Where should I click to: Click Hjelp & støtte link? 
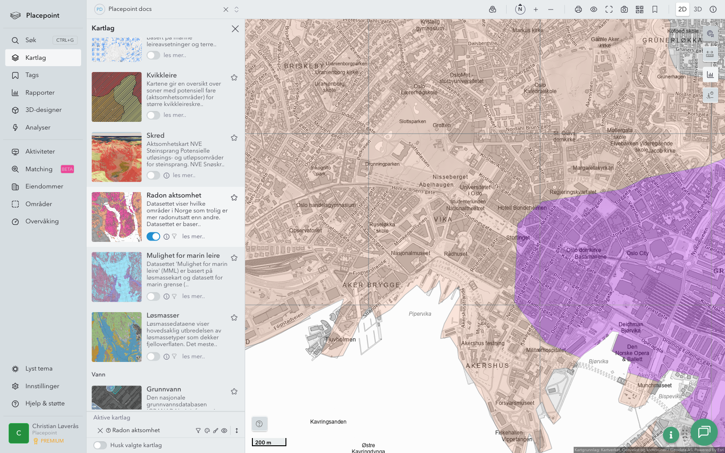(x=45, y=404)
